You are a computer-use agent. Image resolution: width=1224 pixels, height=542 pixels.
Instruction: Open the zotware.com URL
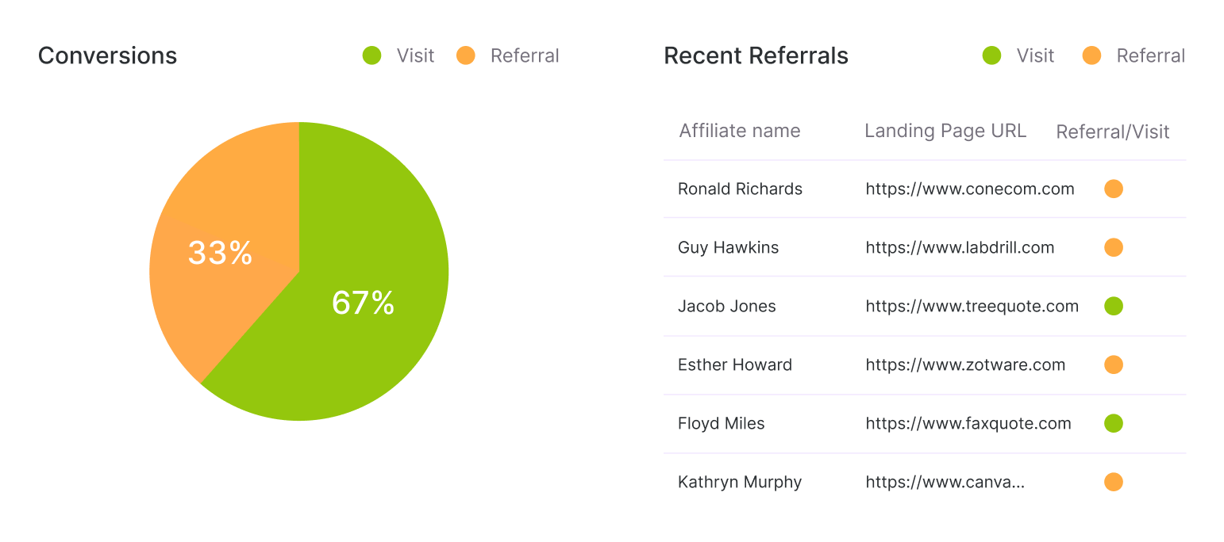point(965,365)
